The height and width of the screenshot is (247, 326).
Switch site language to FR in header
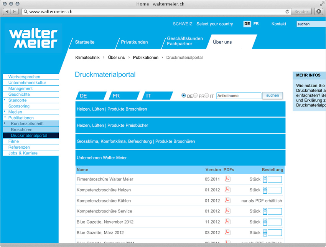point(256,24)
